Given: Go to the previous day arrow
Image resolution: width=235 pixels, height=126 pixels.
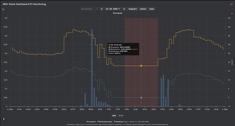Looking at the screenshot, I should 101,9.
